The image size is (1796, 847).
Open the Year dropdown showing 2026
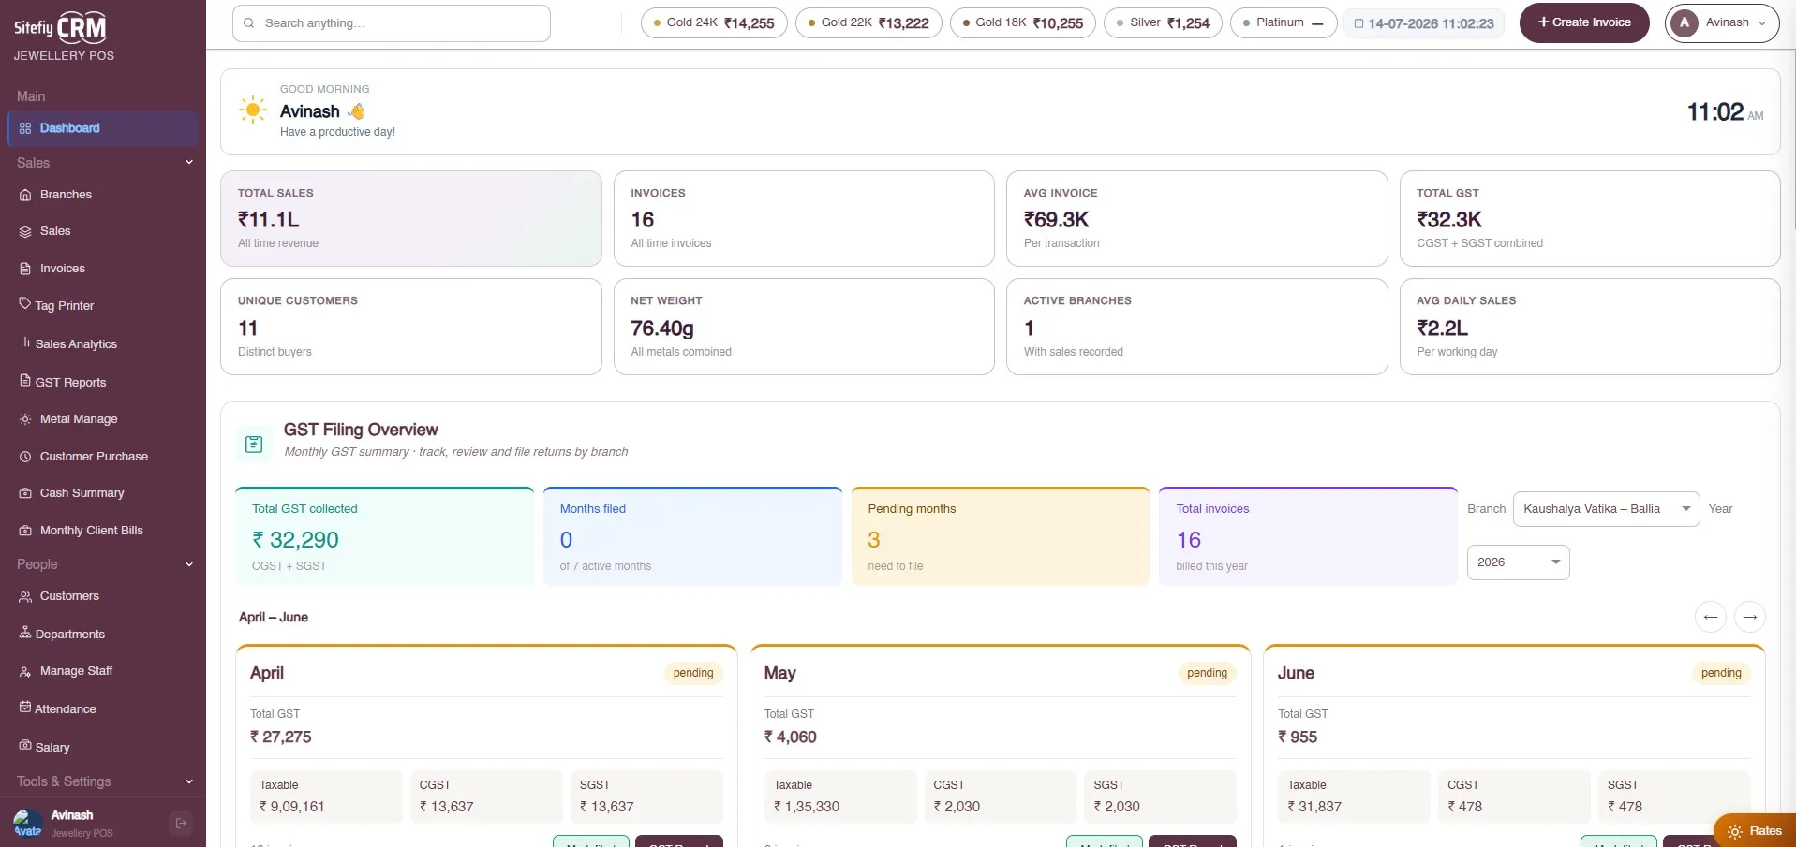click(1518, 562)
